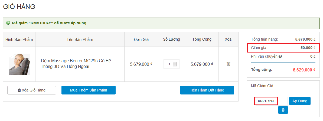Click the Tên Sản Phẩm column header
The width and height of the screenshot is (323, 121).
pos(80,40)
